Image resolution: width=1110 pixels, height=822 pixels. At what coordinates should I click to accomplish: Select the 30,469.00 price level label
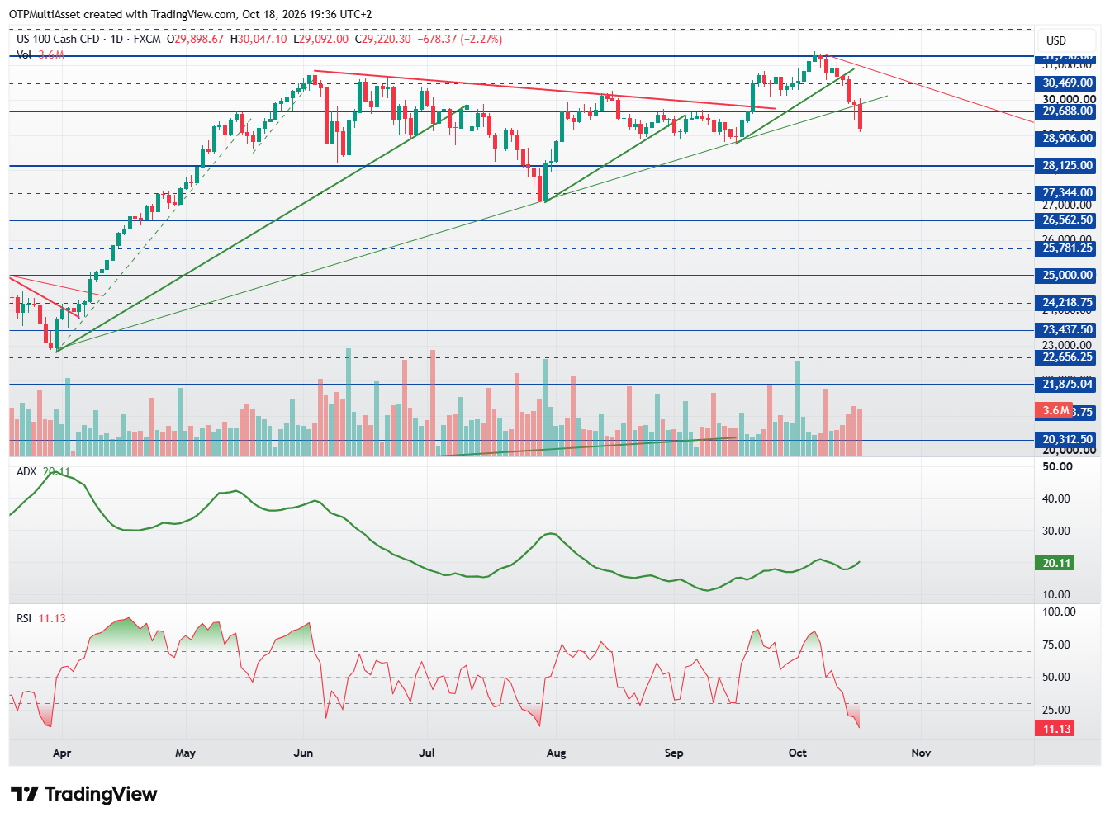[x=1067, y=83]
